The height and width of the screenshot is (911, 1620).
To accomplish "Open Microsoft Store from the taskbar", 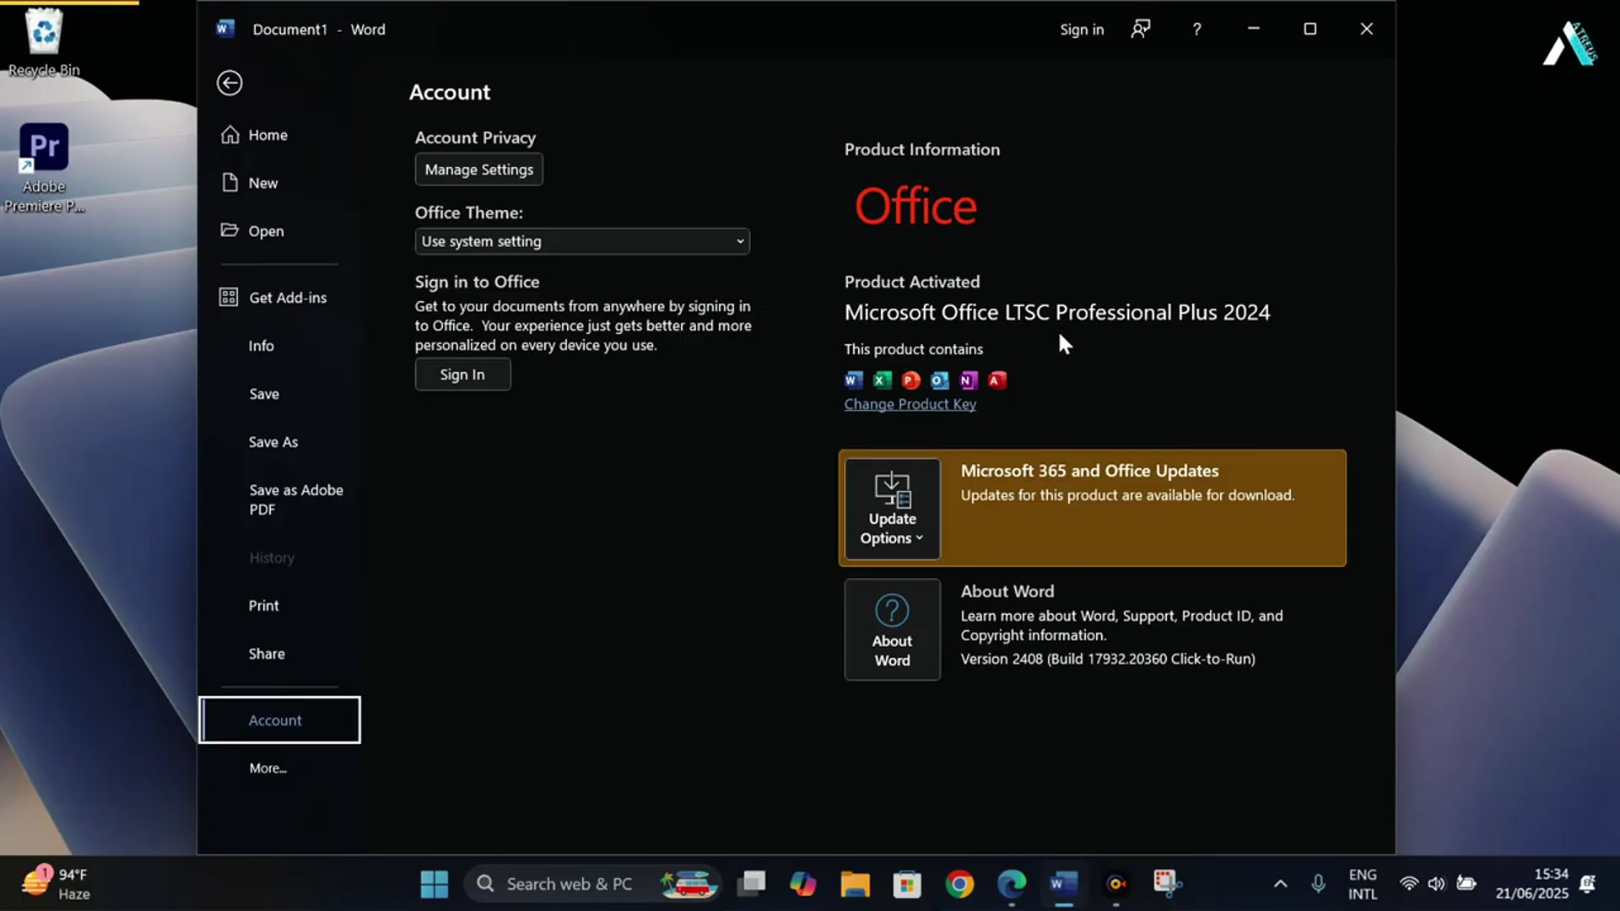I will [907, 884].
